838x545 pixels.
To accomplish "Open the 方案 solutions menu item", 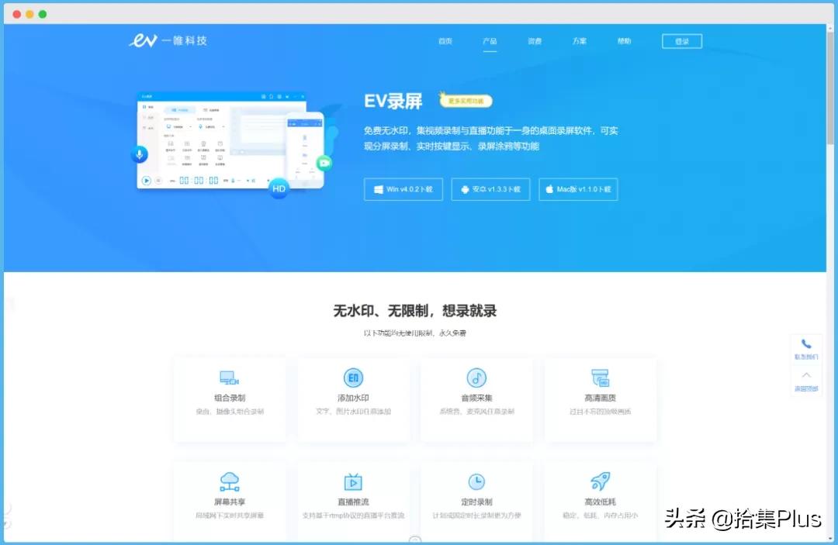I will tap(579, 42).
